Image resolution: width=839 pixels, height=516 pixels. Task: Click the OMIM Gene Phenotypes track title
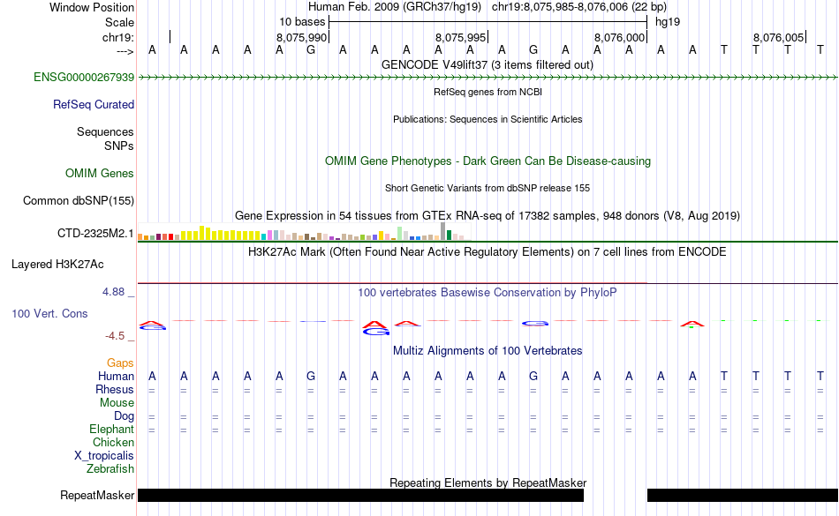488,161
